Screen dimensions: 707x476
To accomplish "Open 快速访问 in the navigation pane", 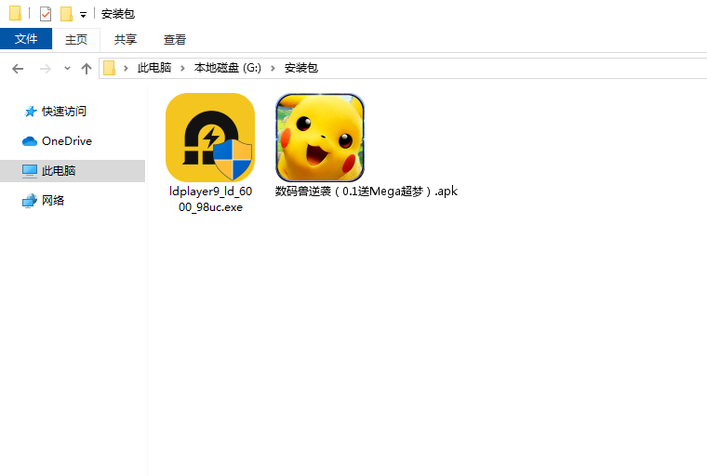I will [x=63, y=112].
